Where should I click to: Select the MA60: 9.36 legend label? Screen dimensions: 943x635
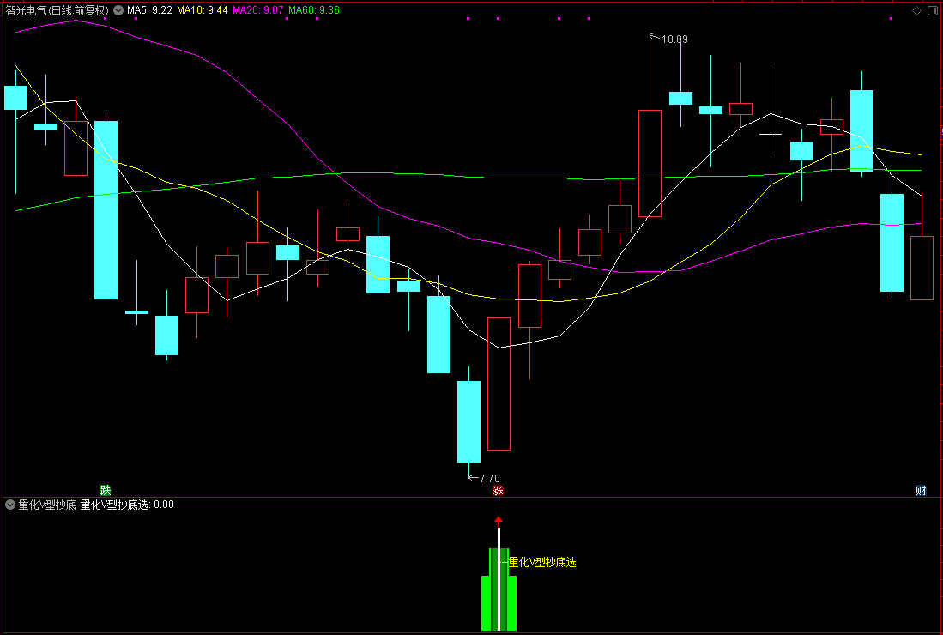coord(313,10)
